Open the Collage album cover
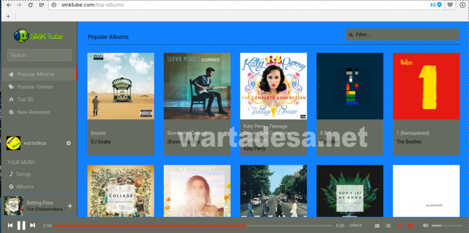This screenshot has width=469, height=233. click(x=121, y=191)
